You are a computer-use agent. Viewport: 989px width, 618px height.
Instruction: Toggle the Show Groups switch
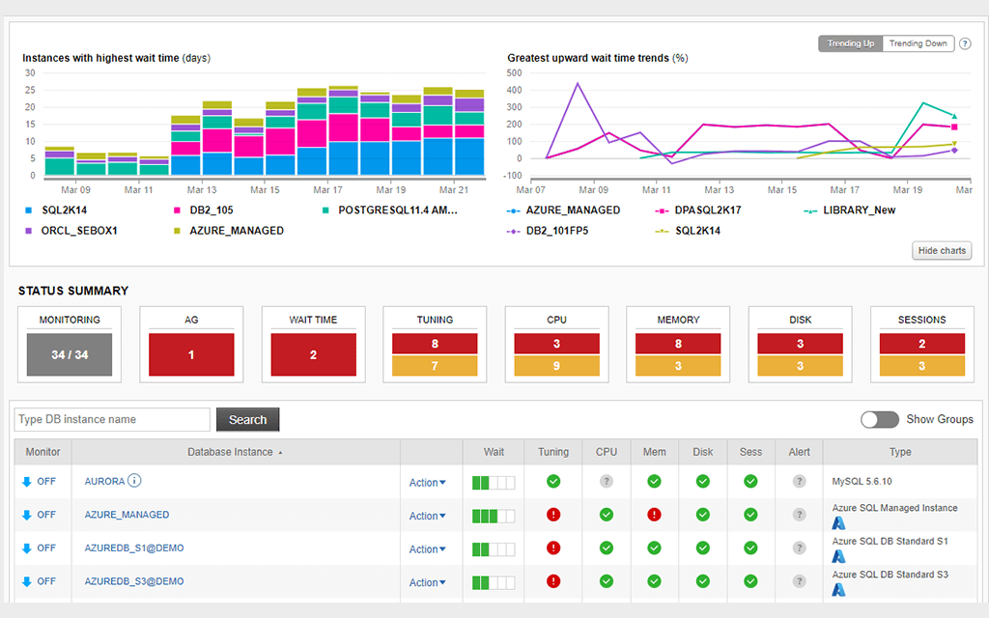pyautogui.click(x=879, y=419)
